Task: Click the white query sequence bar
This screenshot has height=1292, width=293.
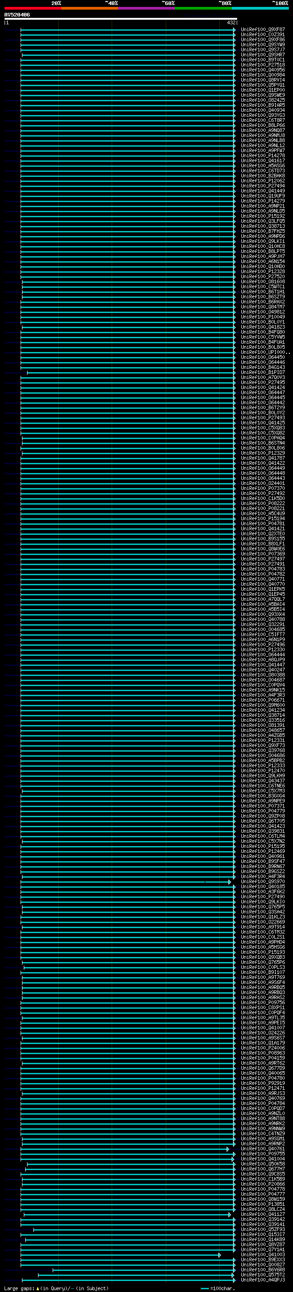Action: 121,19
